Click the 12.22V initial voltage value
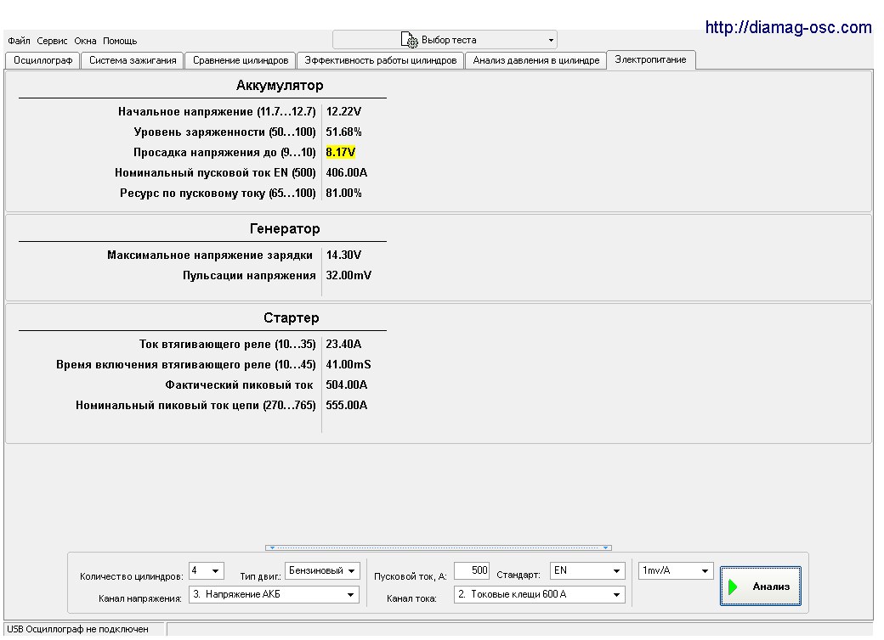The image size is (884, 640). [343, 112]
